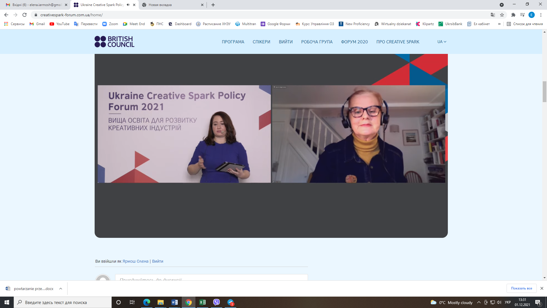This screenshot has height=308, width=547.
Task: Expand the downloaded docx file options
Action: pos(61,289)
